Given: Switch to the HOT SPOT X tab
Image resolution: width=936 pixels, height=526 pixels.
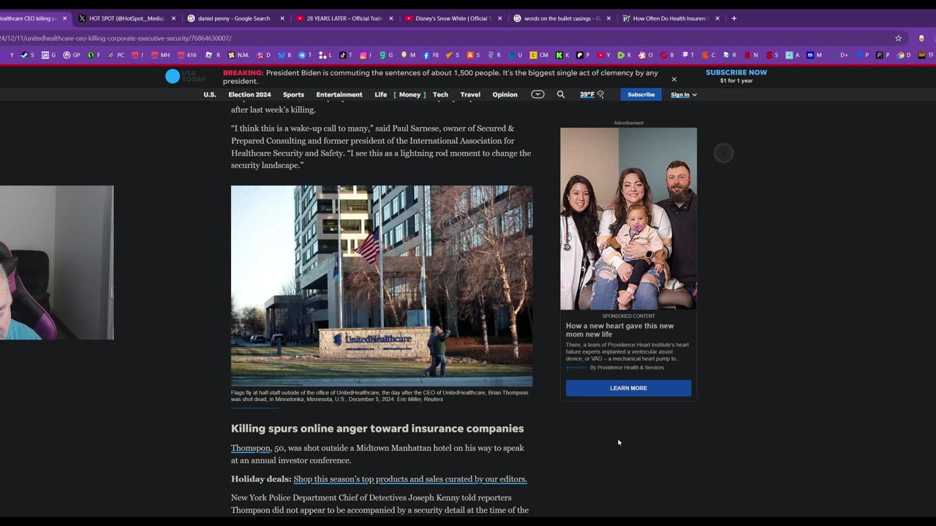Looking at the screenshot, I should 127,18.
